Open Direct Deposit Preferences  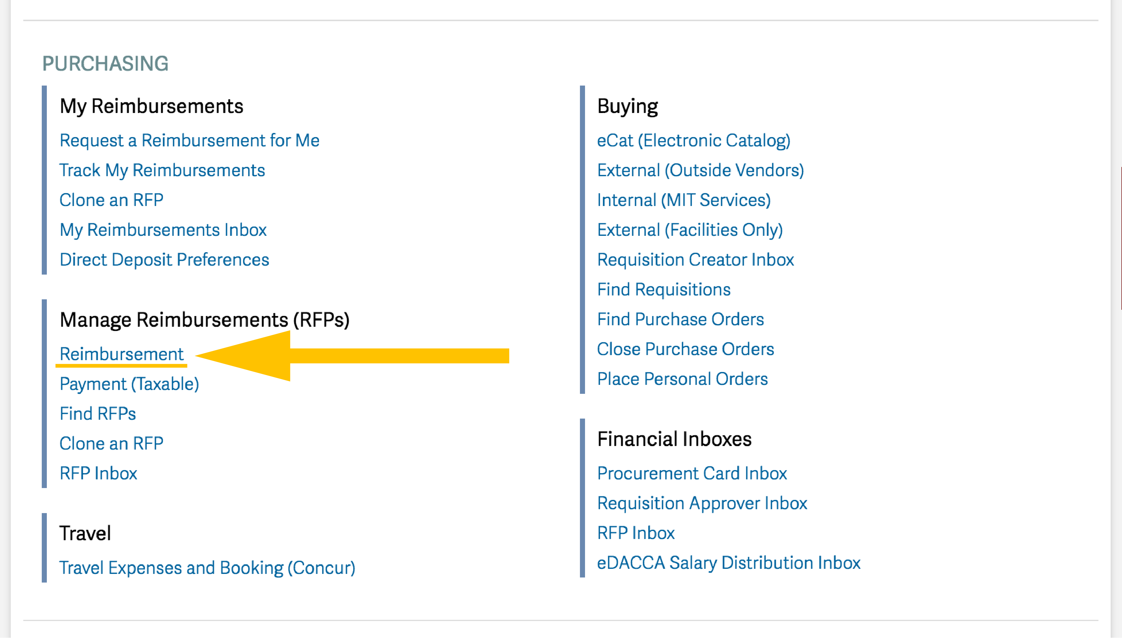click(x=164, y=260)
